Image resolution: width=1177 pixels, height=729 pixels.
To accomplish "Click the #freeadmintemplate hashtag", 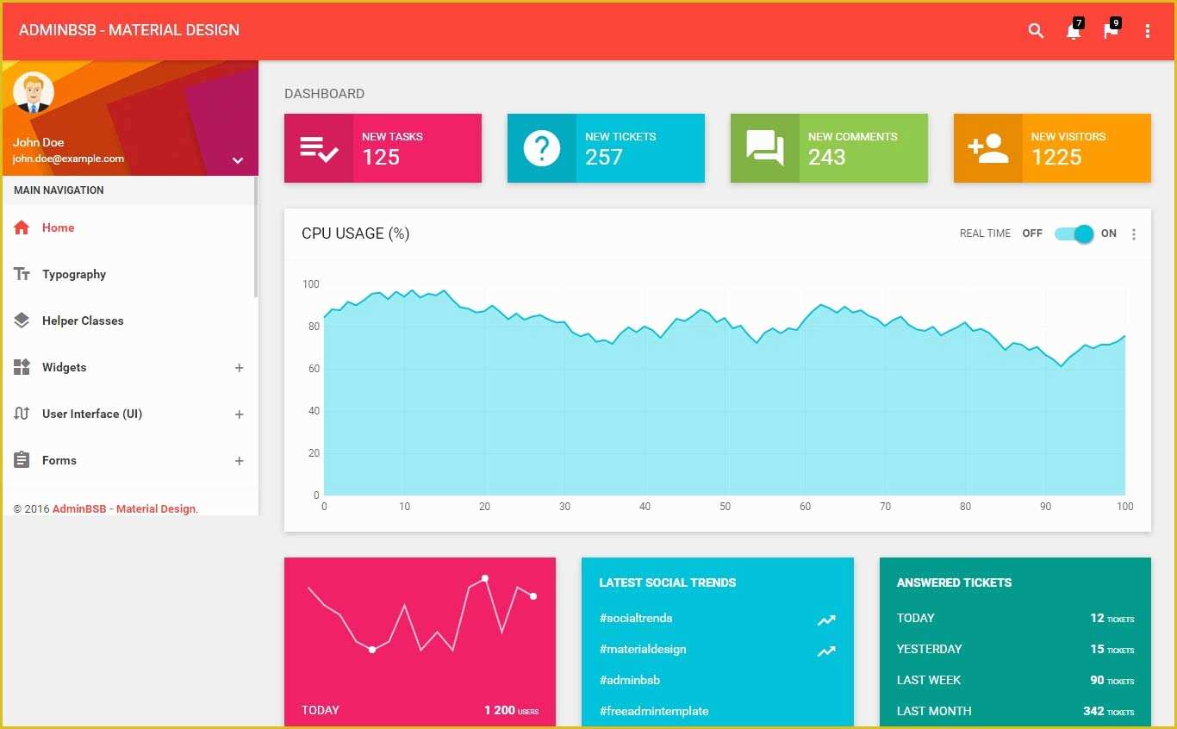I will click(x=654, y=711).
